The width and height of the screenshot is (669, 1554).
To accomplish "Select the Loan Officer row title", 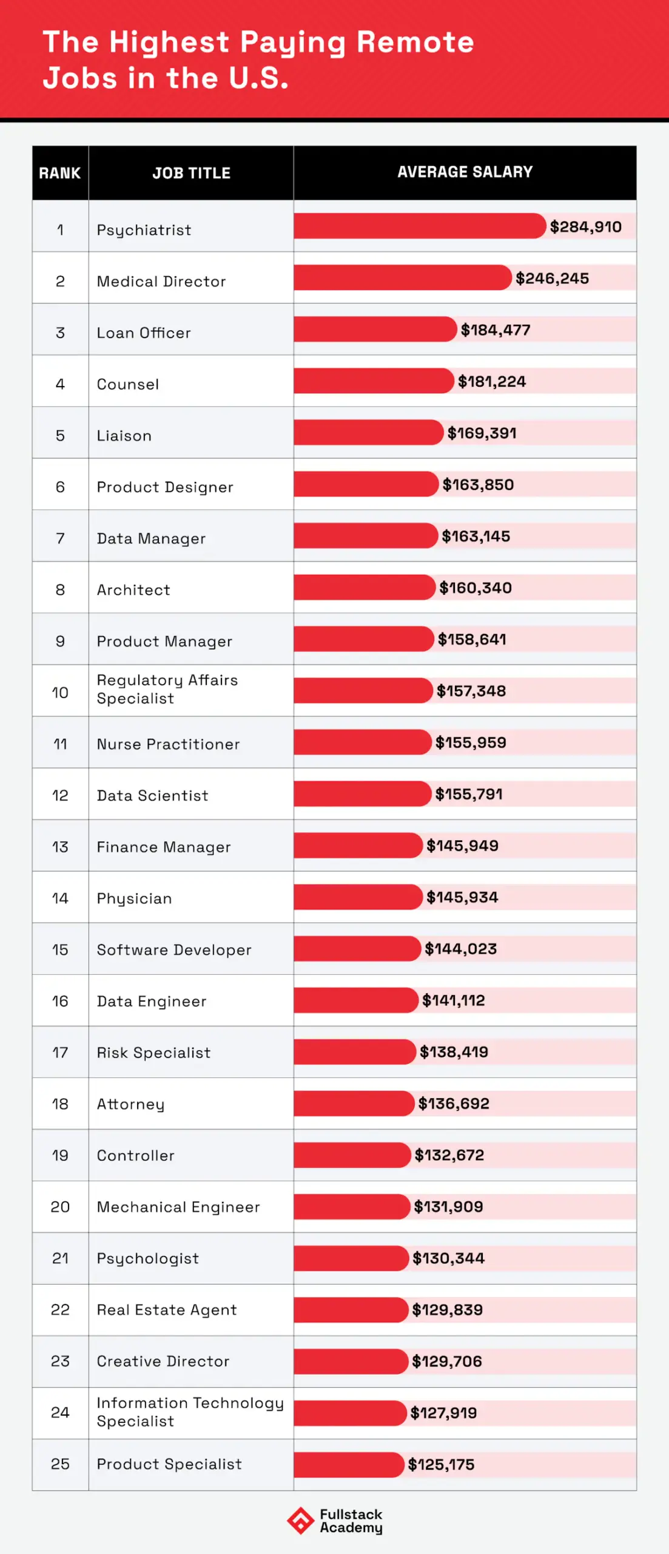I will [144, 333].
